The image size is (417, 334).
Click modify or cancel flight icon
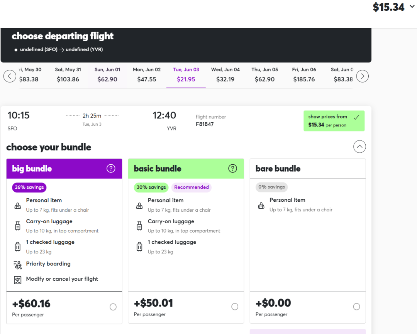(17, 280)
